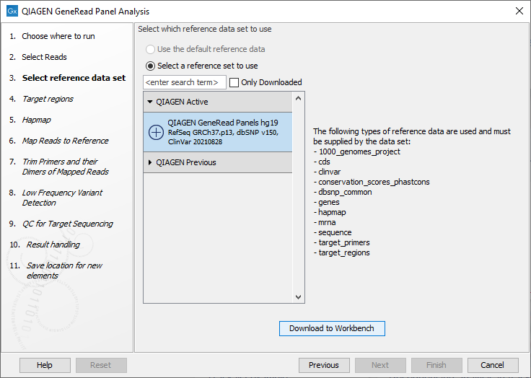Click the 'target_regions' list entry
The width and height of the screenshot is (531, 378).
(x=343, y=252)
